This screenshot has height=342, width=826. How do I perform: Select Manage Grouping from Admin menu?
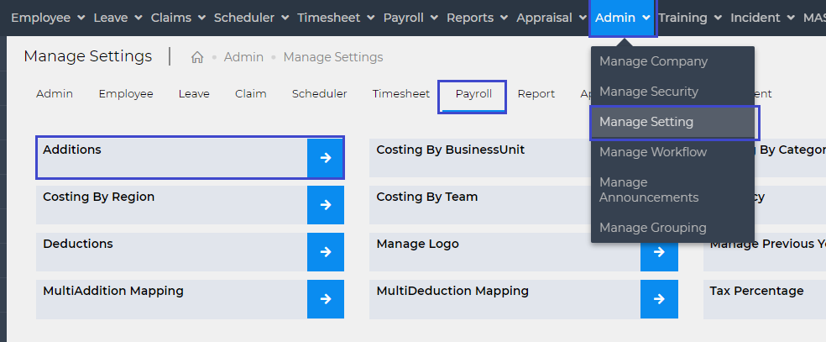point(672,228)
